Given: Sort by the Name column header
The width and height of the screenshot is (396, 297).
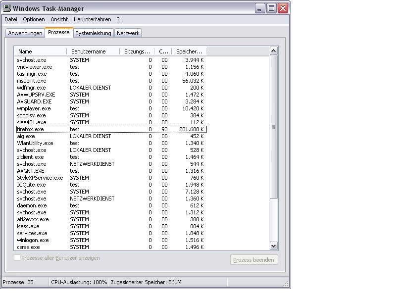Looking at the screenshot, I should pyautogui.click(x=41, y=51).
